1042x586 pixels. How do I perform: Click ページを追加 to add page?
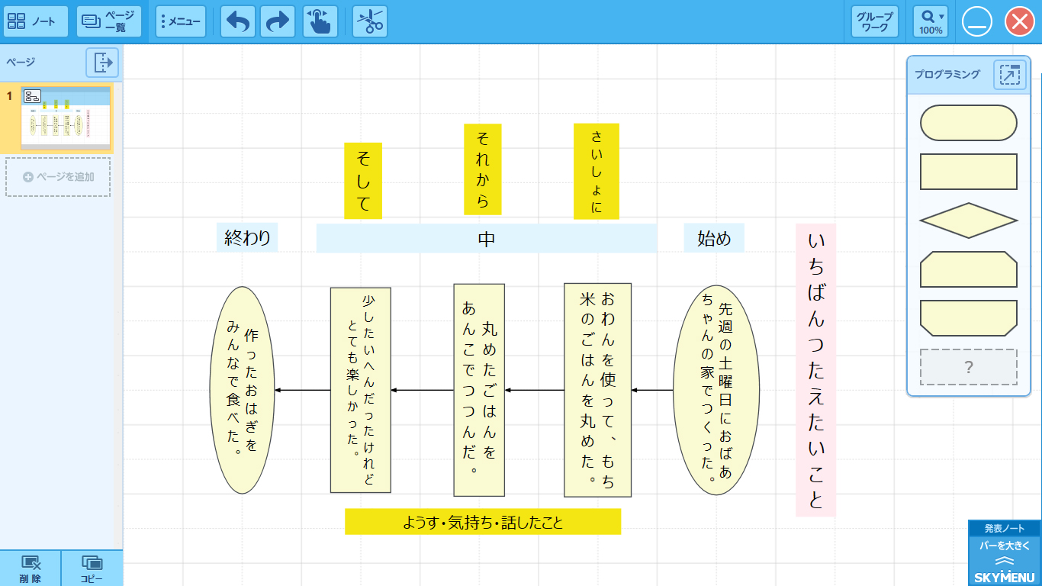tap(58, 177)
